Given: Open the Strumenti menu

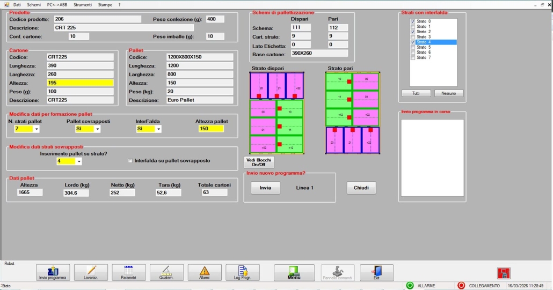Looking at the screenshot, I should pyautogui.click(x=83, y=4).
